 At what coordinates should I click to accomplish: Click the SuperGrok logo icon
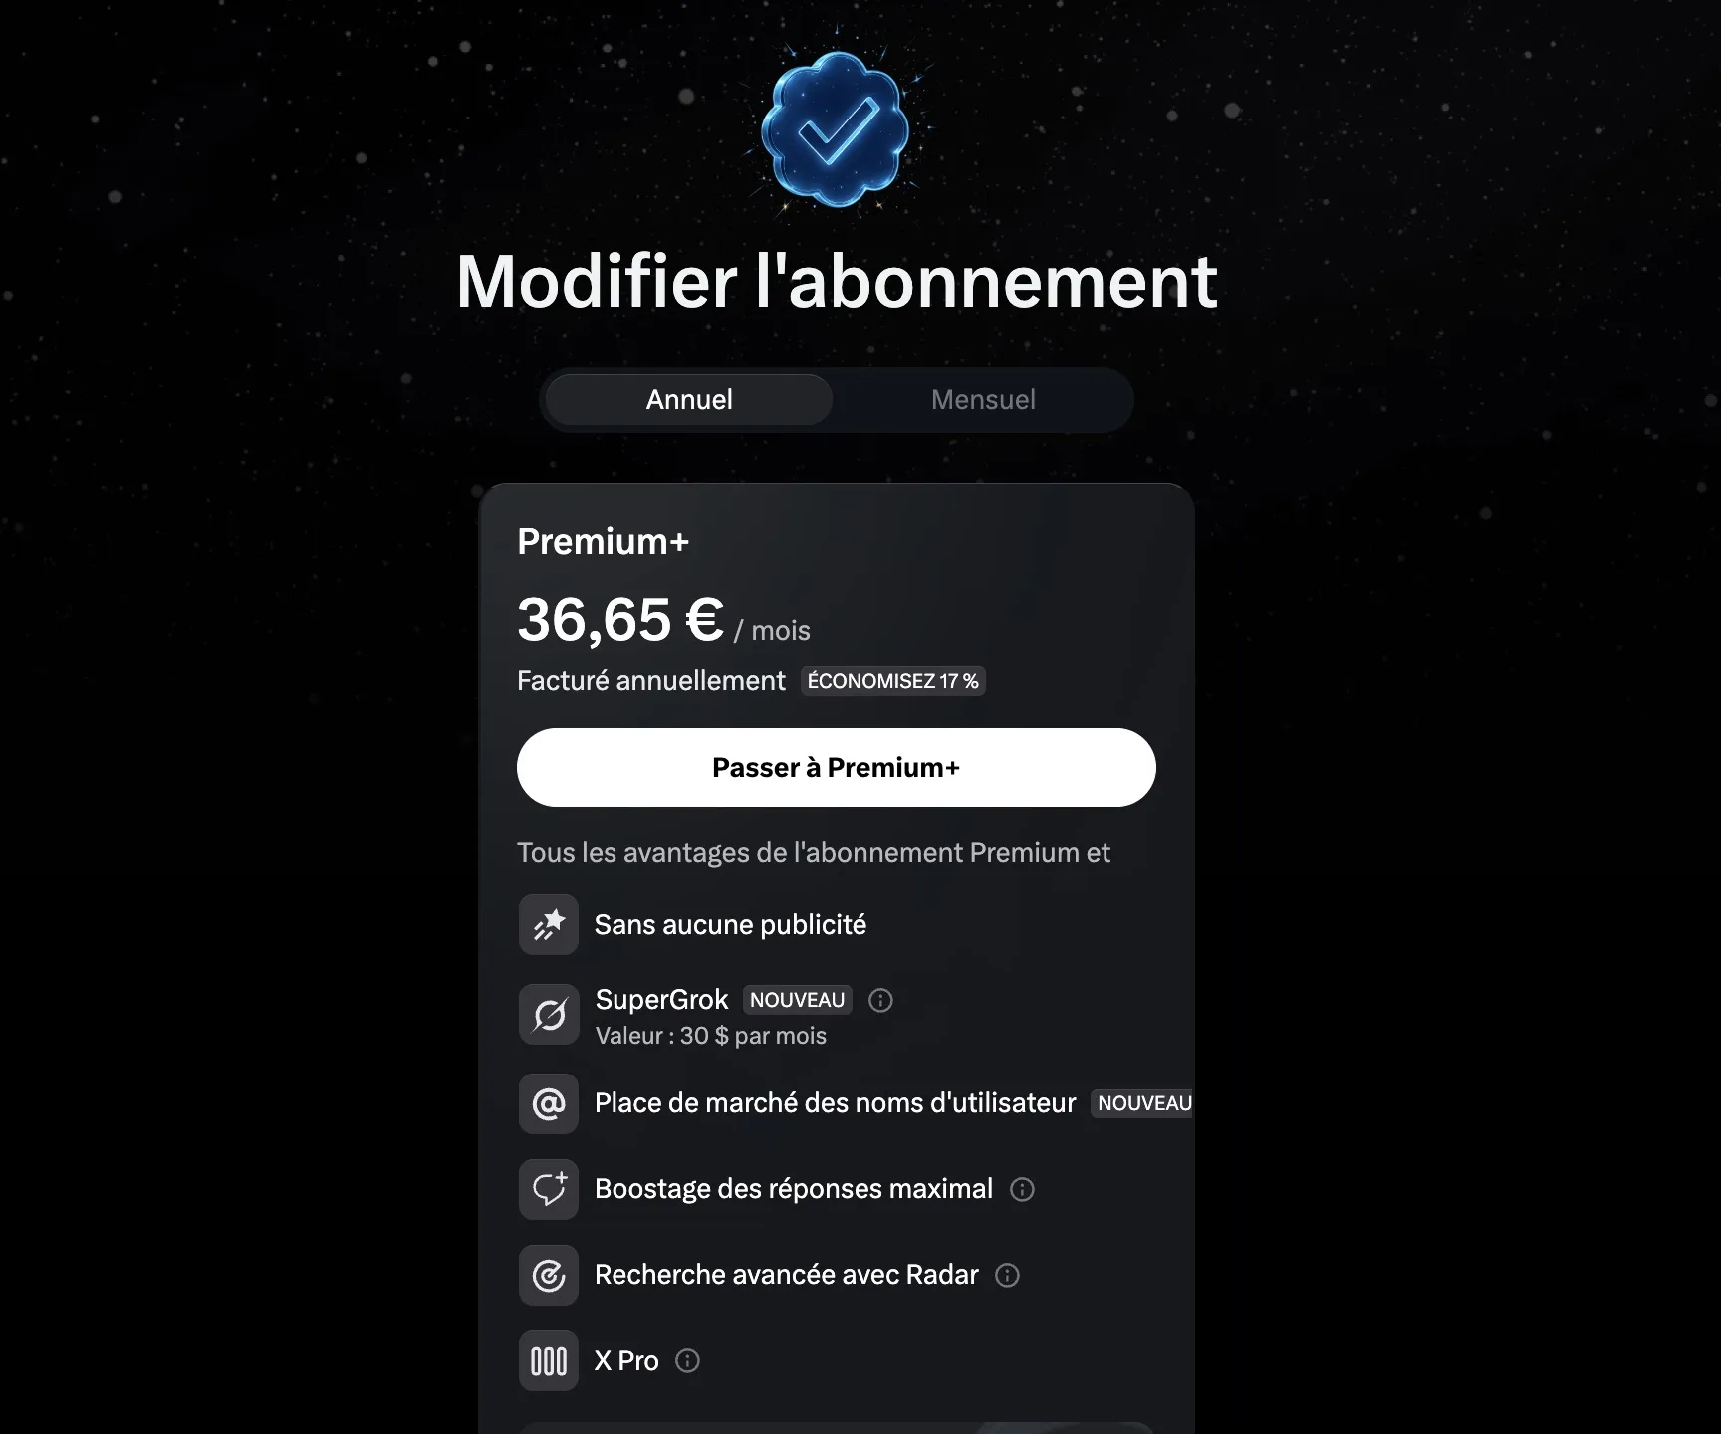(549, 1015)
